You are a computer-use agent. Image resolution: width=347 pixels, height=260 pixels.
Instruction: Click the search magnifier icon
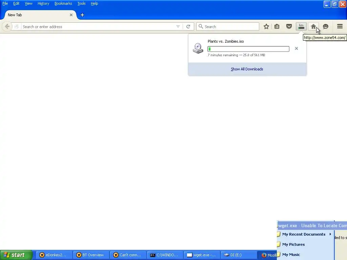tap(201, 26)
